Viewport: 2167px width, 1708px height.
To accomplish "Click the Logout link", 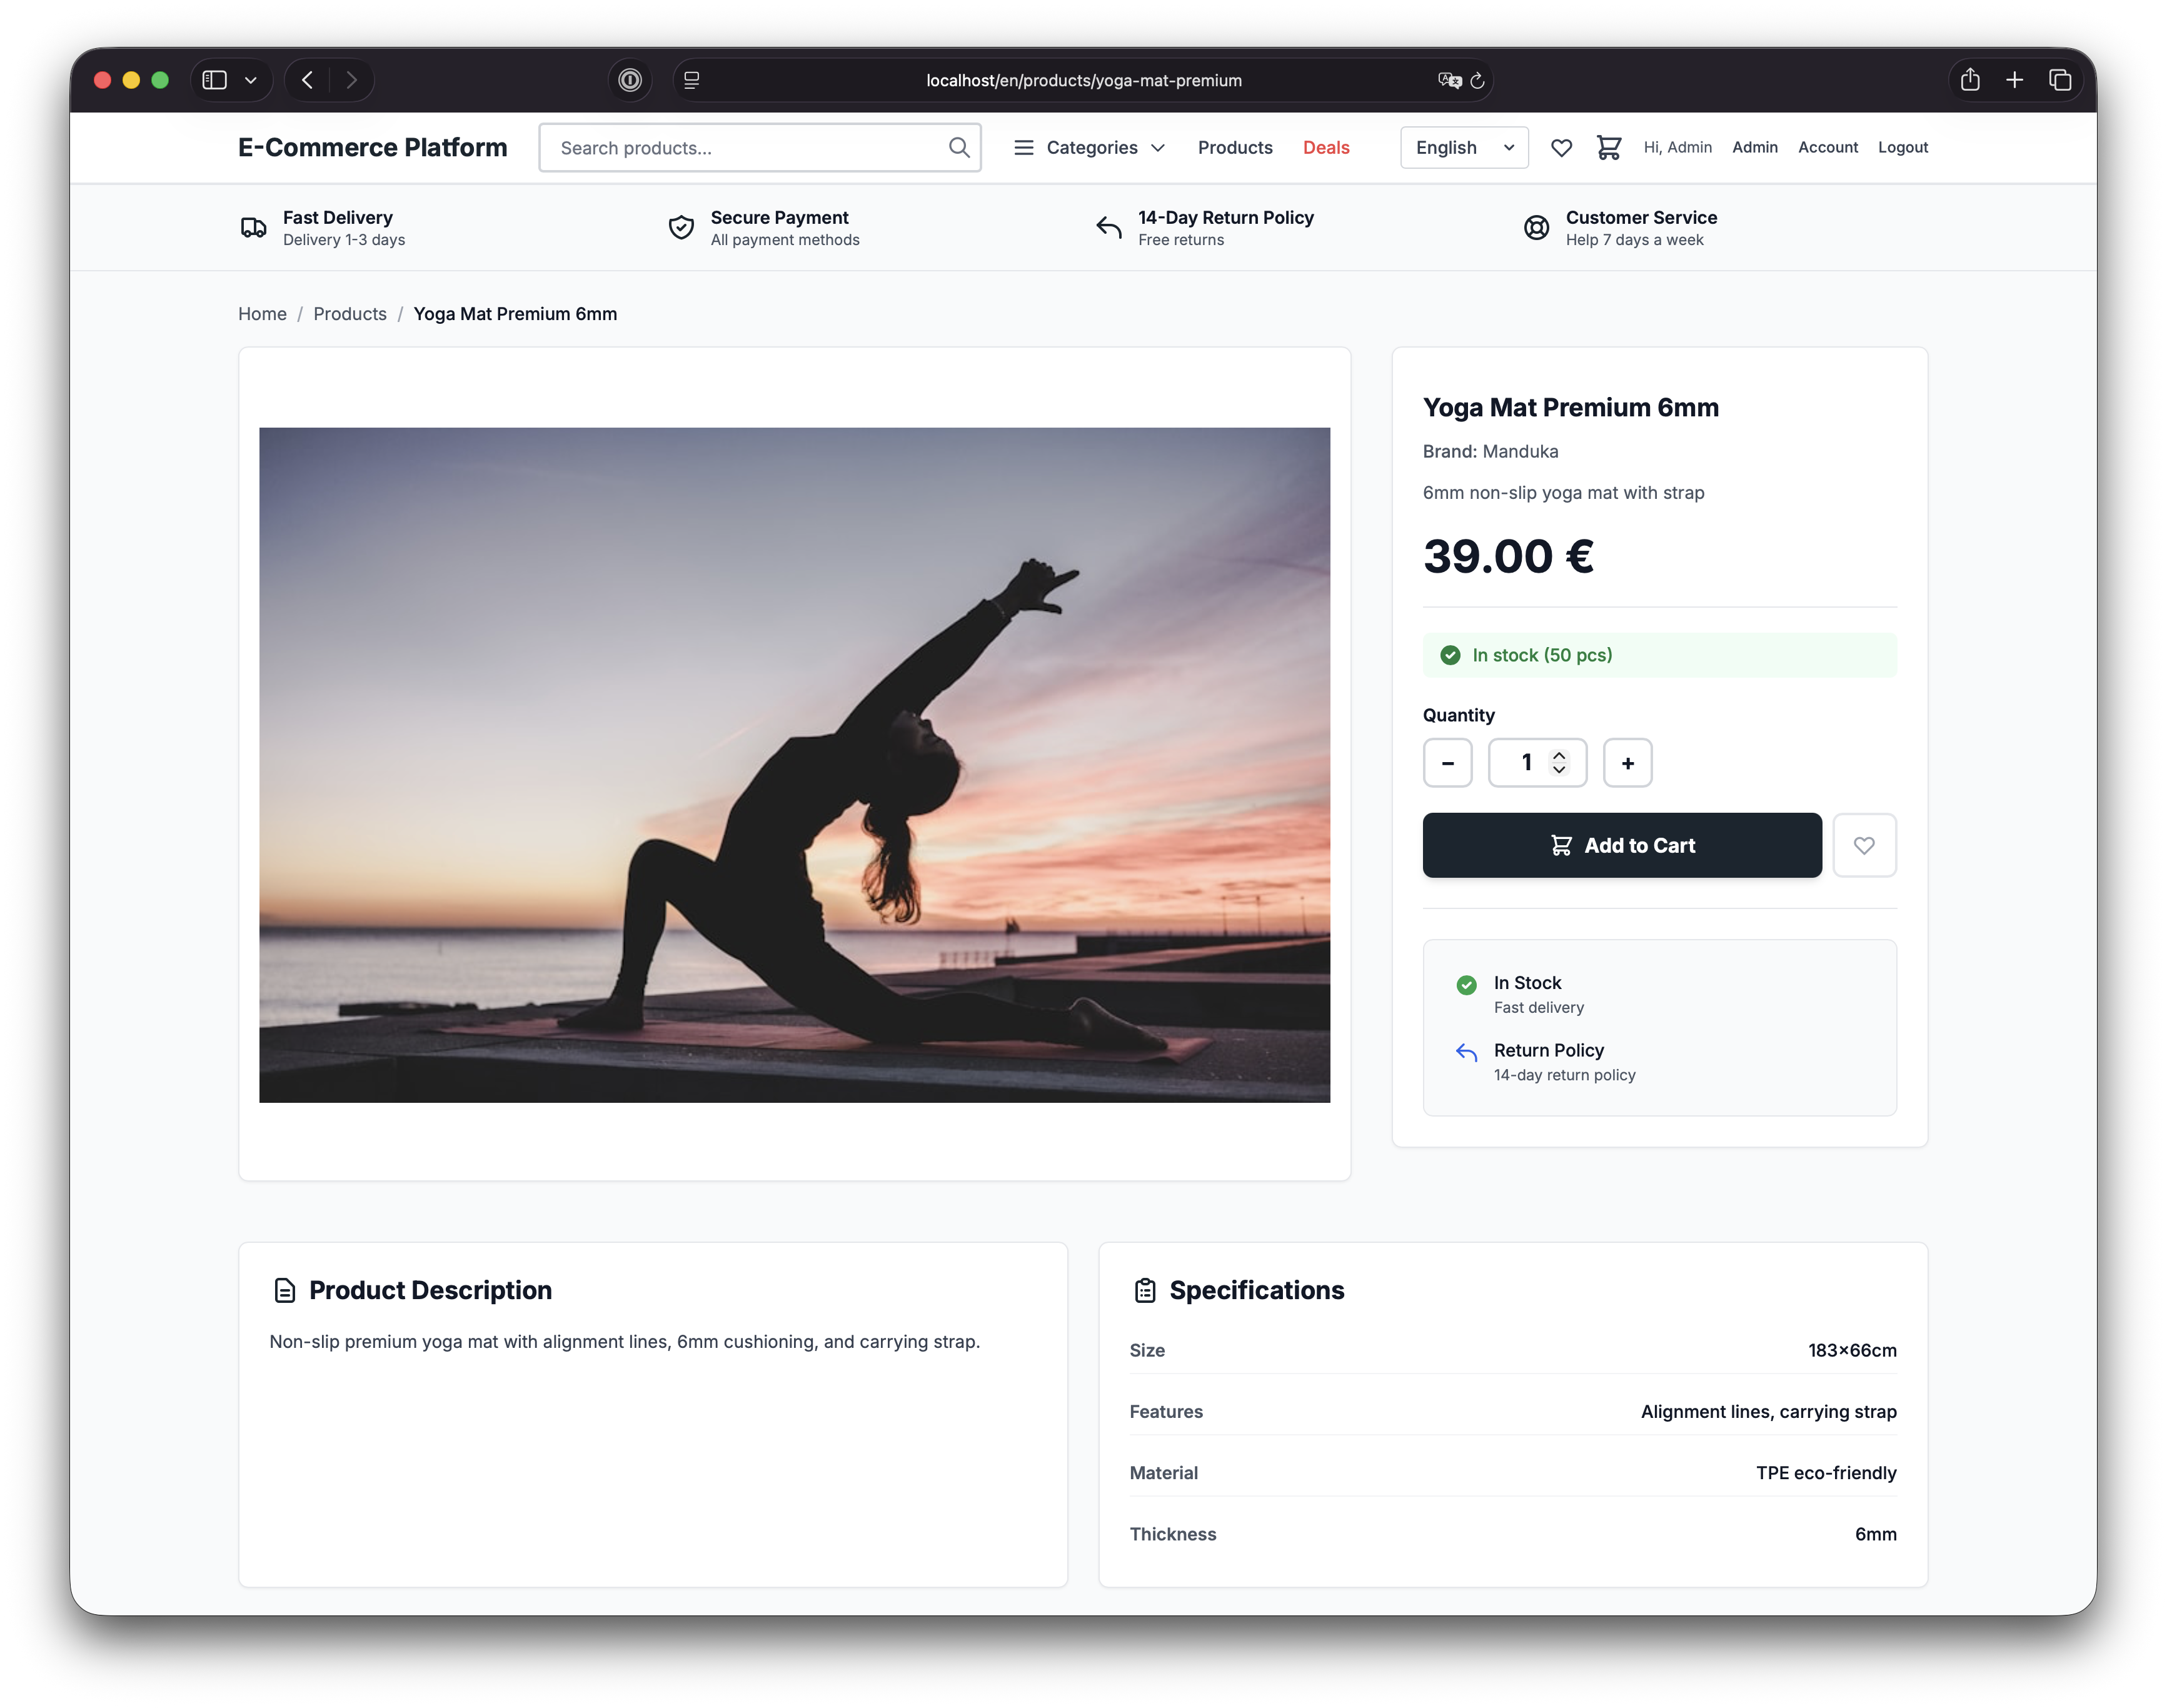I will coord(1902,148).
